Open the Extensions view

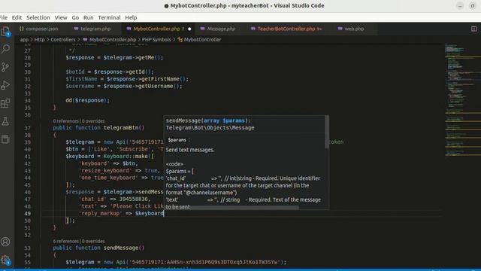pyautogui.click(x=5, y=103)
